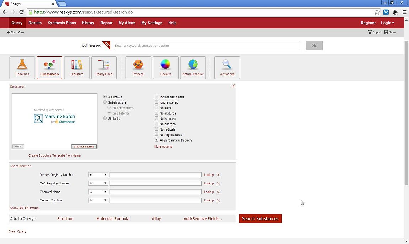Check the No isotopes option

(x=157, y=118)
